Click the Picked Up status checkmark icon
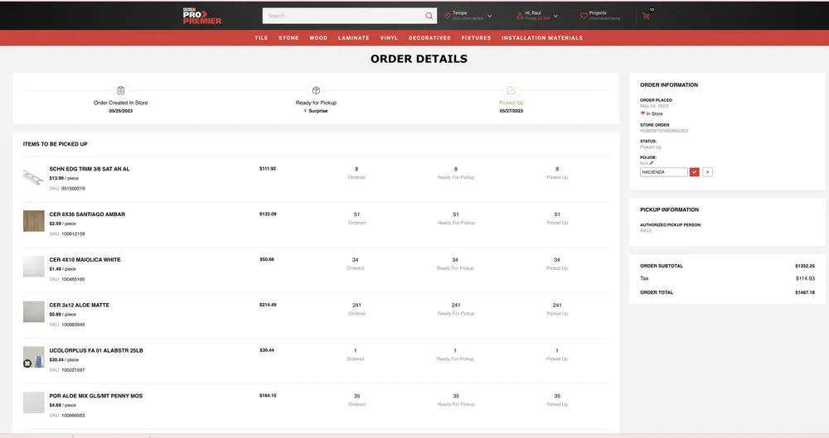829x438 pixels. 511,90
